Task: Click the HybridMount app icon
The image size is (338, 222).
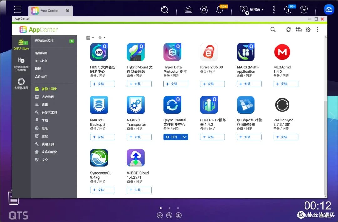Action: (x=136, y=52)
